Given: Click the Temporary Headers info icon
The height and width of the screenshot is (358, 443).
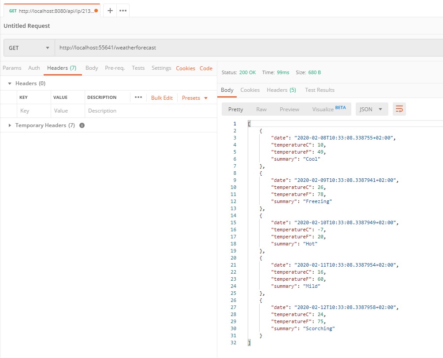Looking at the screenshot, I should [82, 125].
